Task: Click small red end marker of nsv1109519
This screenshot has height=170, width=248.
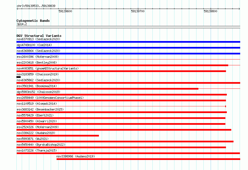Action: (225, 106)
